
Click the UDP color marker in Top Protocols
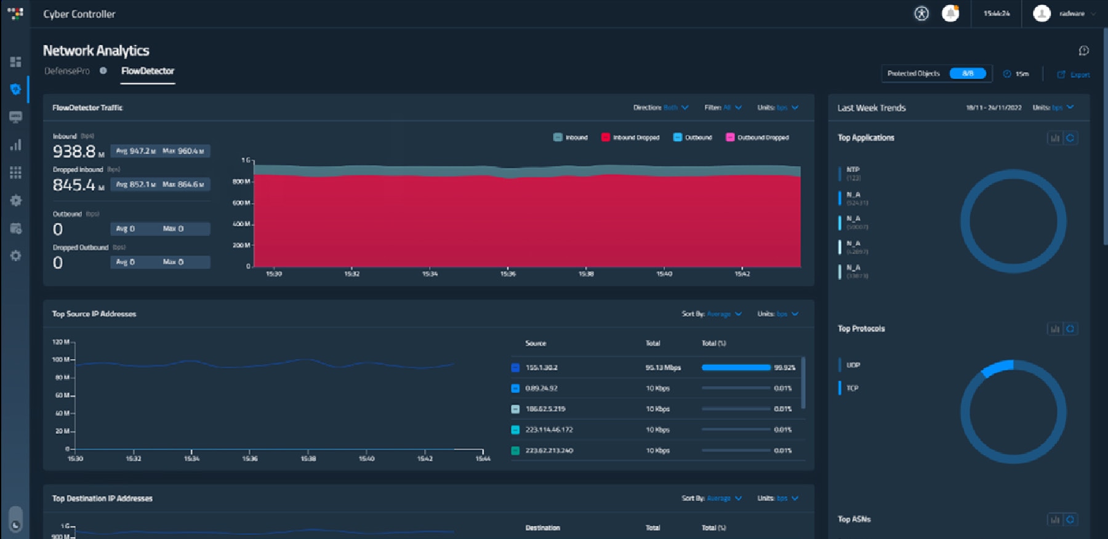point(840,365)
